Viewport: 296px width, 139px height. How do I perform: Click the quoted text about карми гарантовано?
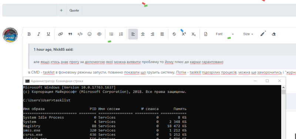pos(128,62)
